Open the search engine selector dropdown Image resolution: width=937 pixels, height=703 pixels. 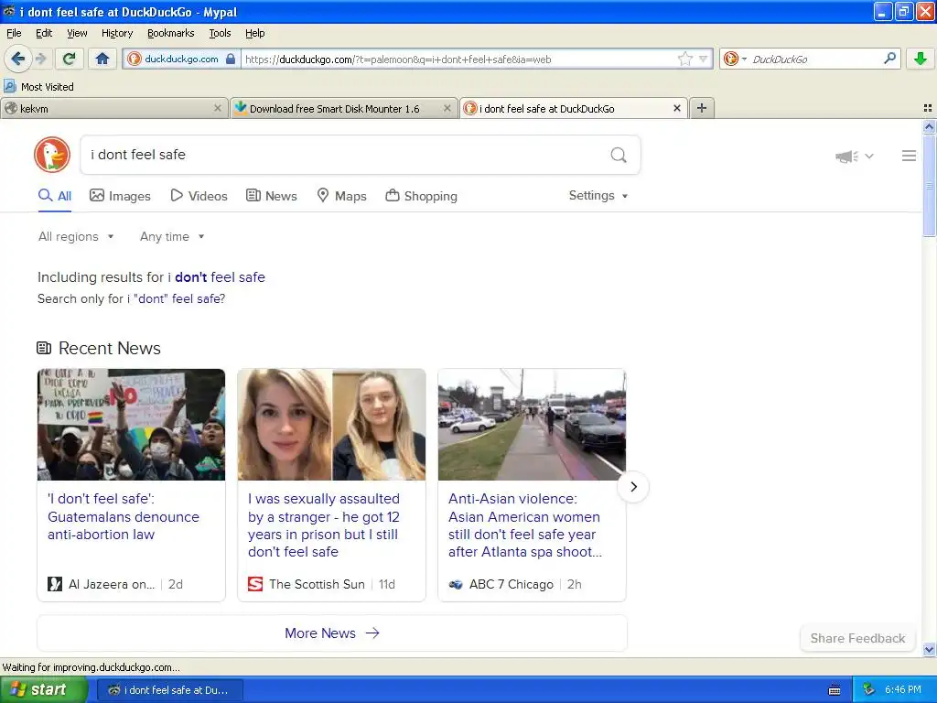point(735,59)
